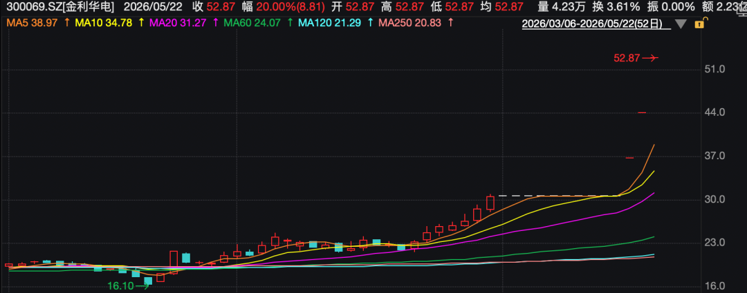Click the 52.87 high price marker on chart

636,58
